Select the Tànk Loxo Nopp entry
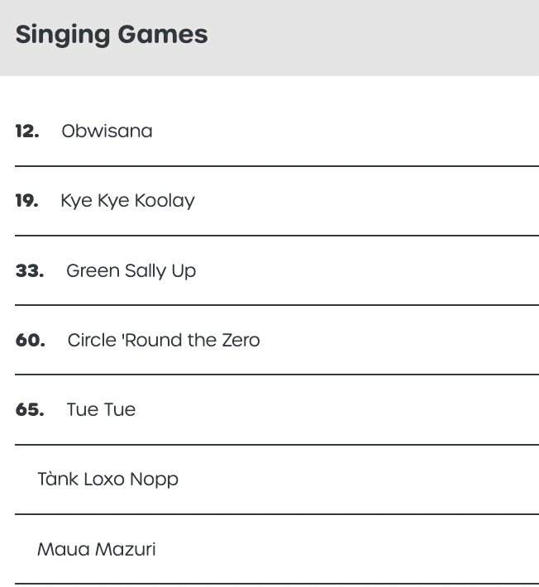Image resolution: width=539 pixels, height=587 pixels. [107, 480]
